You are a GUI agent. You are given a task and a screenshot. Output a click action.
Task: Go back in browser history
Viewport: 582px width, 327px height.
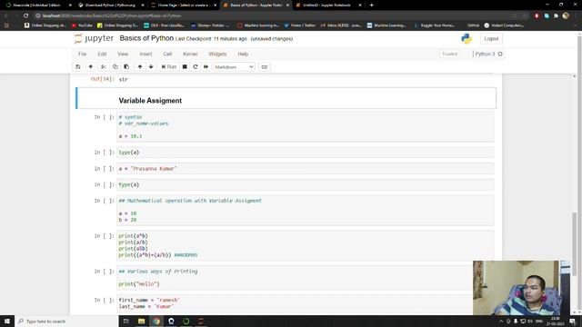pyautogui.click(x=6, y=15)
